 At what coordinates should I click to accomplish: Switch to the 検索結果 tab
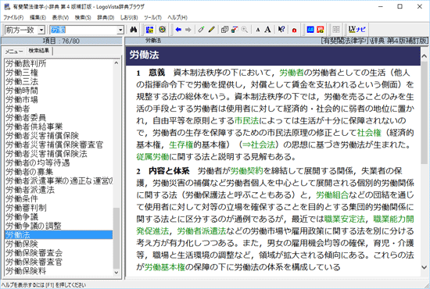(39, 51)
